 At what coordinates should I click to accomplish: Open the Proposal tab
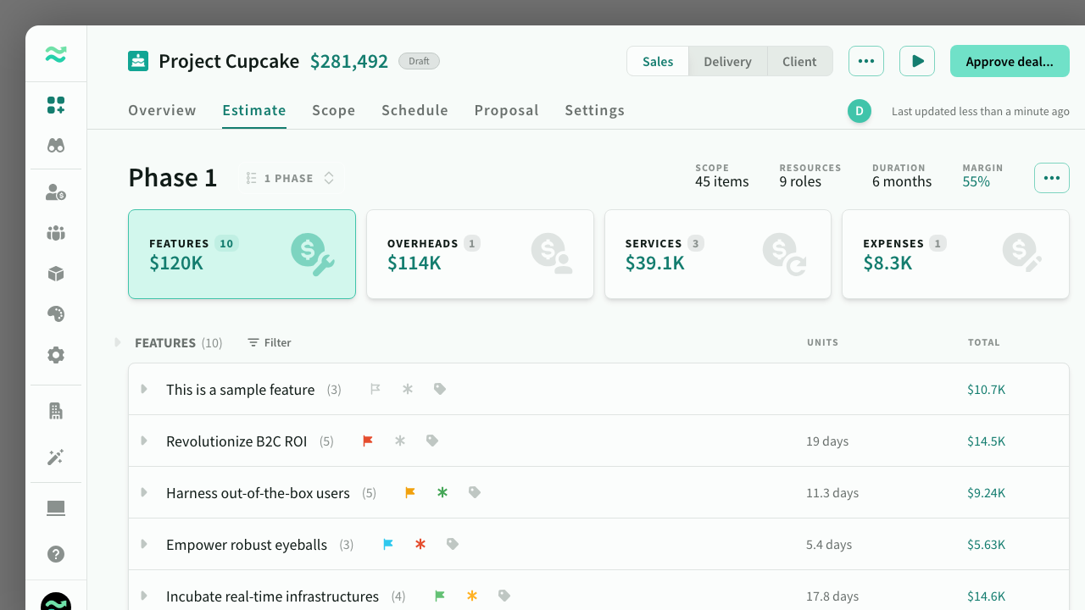506,110
